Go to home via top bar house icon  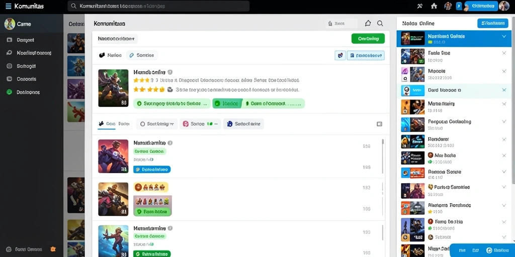click(434, 6)
